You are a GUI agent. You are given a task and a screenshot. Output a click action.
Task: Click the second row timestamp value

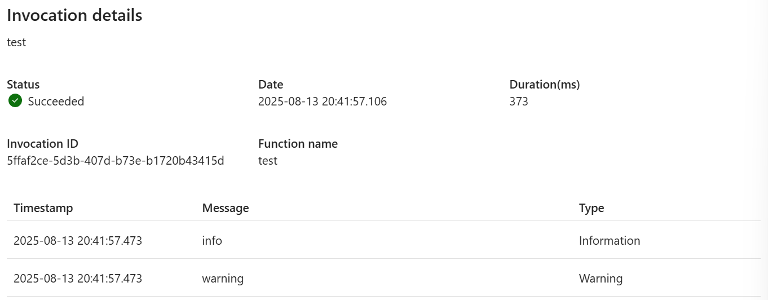point(78,279)
